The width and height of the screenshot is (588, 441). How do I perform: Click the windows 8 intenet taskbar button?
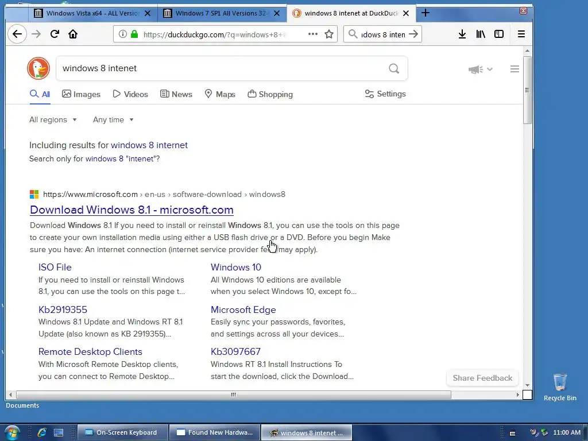tap(307, 433)
